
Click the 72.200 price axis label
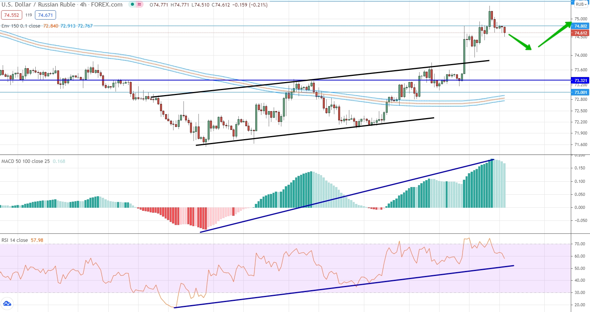[x=581, y=122]
